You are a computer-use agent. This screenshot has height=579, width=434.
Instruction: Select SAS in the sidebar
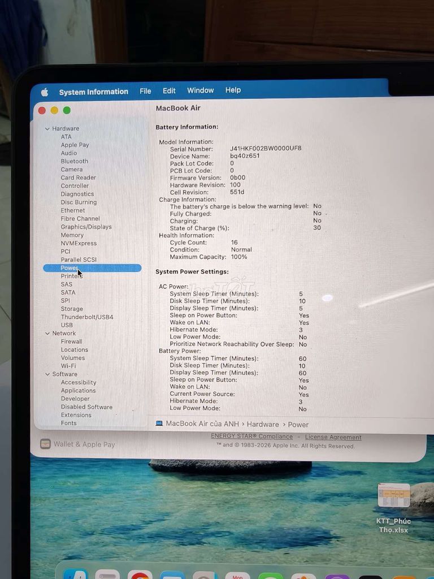click(x=67, y=284)
